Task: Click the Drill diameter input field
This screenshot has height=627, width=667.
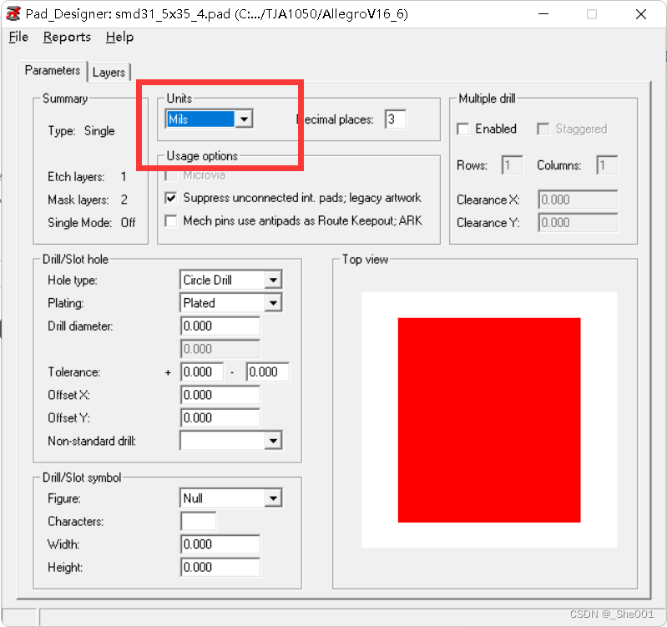Action: 220,326
